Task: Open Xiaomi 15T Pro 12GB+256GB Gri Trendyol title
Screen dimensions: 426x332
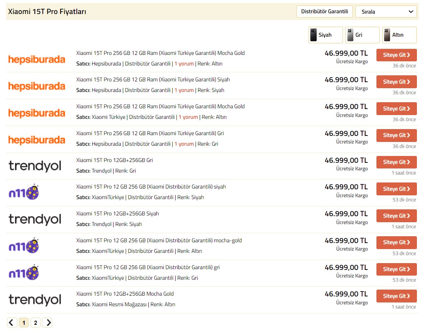Action: point(114,160)
